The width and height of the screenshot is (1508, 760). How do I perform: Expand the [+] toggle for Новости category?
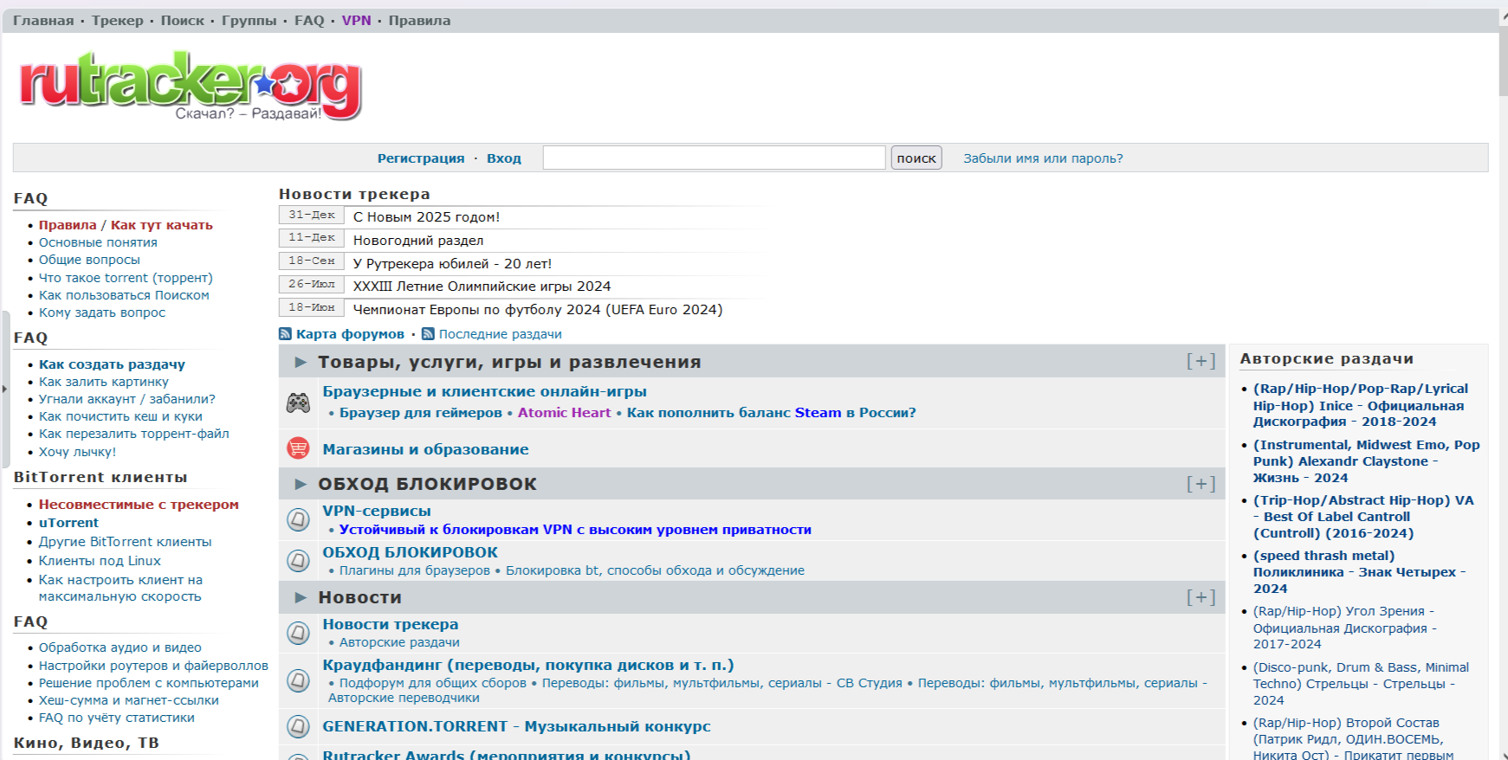pyautogui.click(x=1201, y=597)
